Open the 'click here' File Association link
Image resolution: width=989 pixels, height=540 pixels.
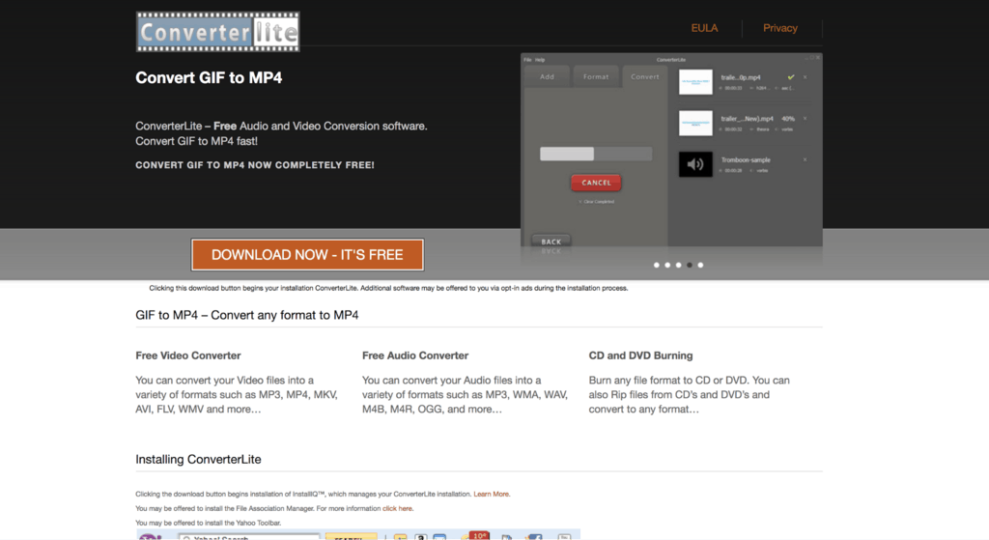[397, 508]
